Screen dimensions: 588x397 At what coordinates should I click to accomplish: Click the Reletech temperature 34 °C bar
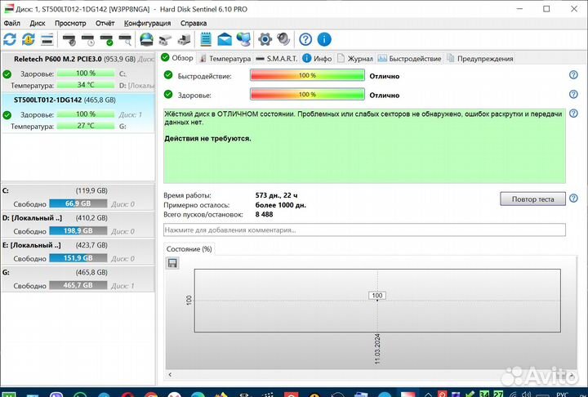coord(86,85)
